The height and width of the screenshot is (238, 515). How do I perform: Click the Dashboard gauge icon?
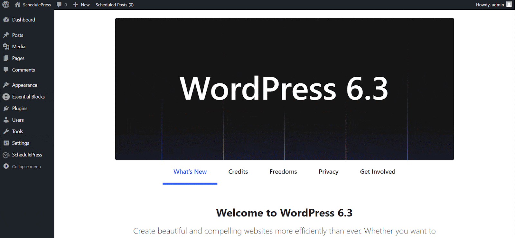pyautogui.click(x=6, y=20)
